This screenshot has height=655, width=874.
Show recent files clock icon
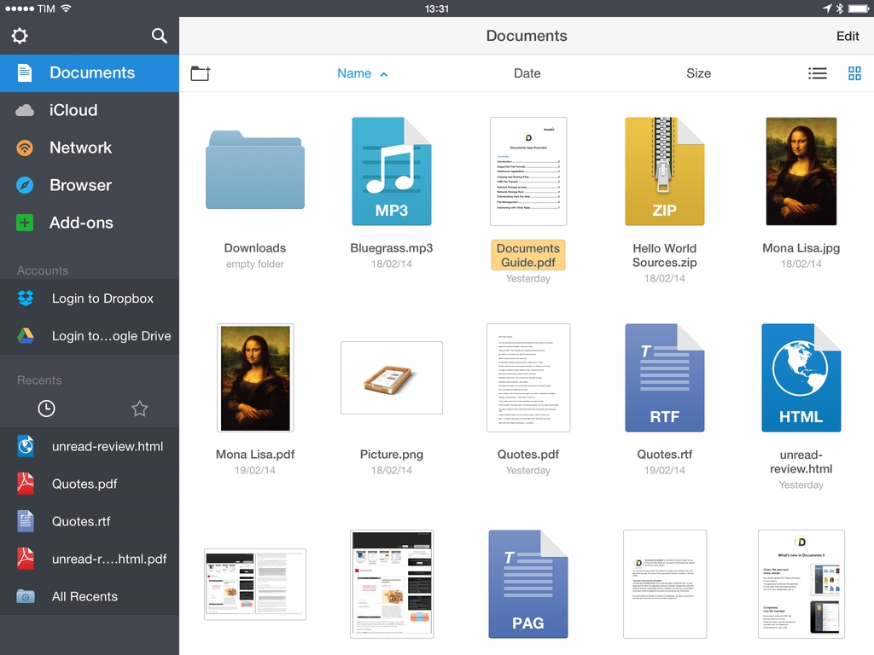pyautogui.click(x=46, y=409)
